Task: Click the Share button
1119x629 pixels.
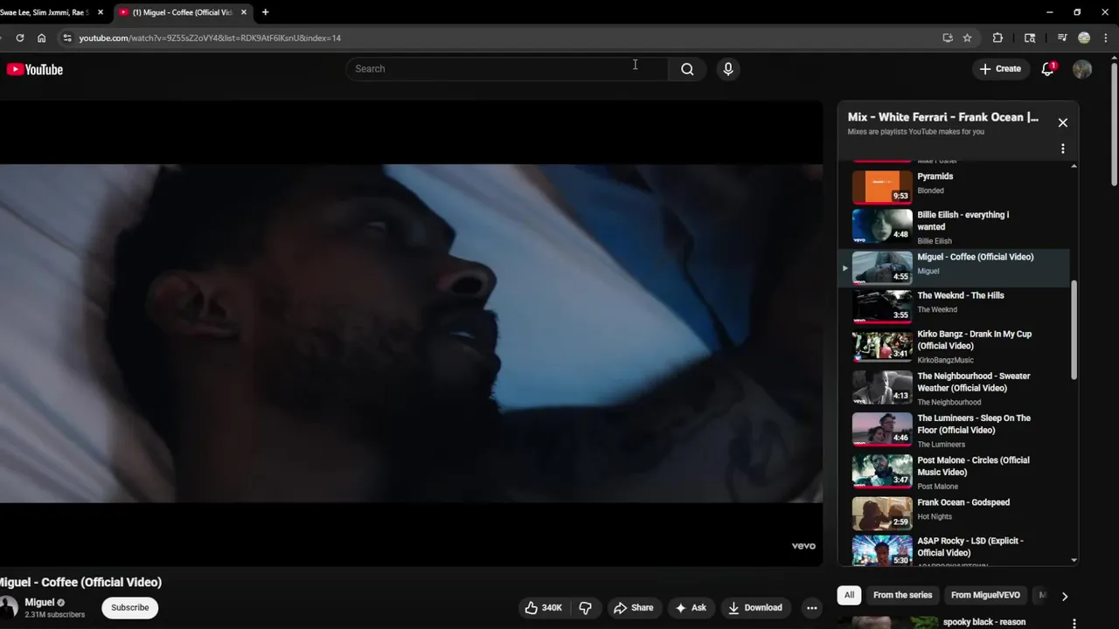Action: tap(634, 607)
